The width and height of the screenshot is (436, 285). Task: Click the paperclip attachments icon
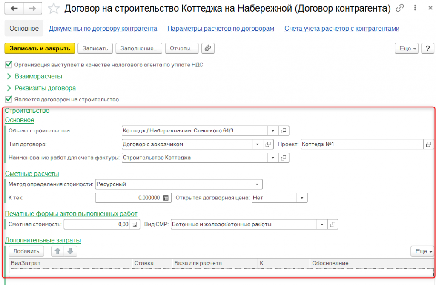tap(208, 48)
